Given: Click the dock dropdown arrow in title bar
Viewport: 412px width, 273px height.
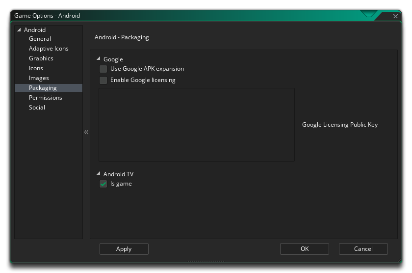Looking at the screenshot, I should pos(369,14).
